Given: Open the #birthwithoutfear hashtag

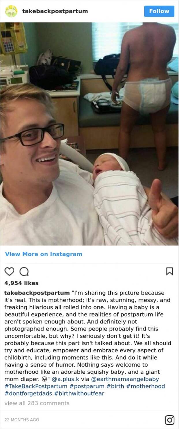Looking at the screenshot, I should pyautogui.click(x=79, y=394).
